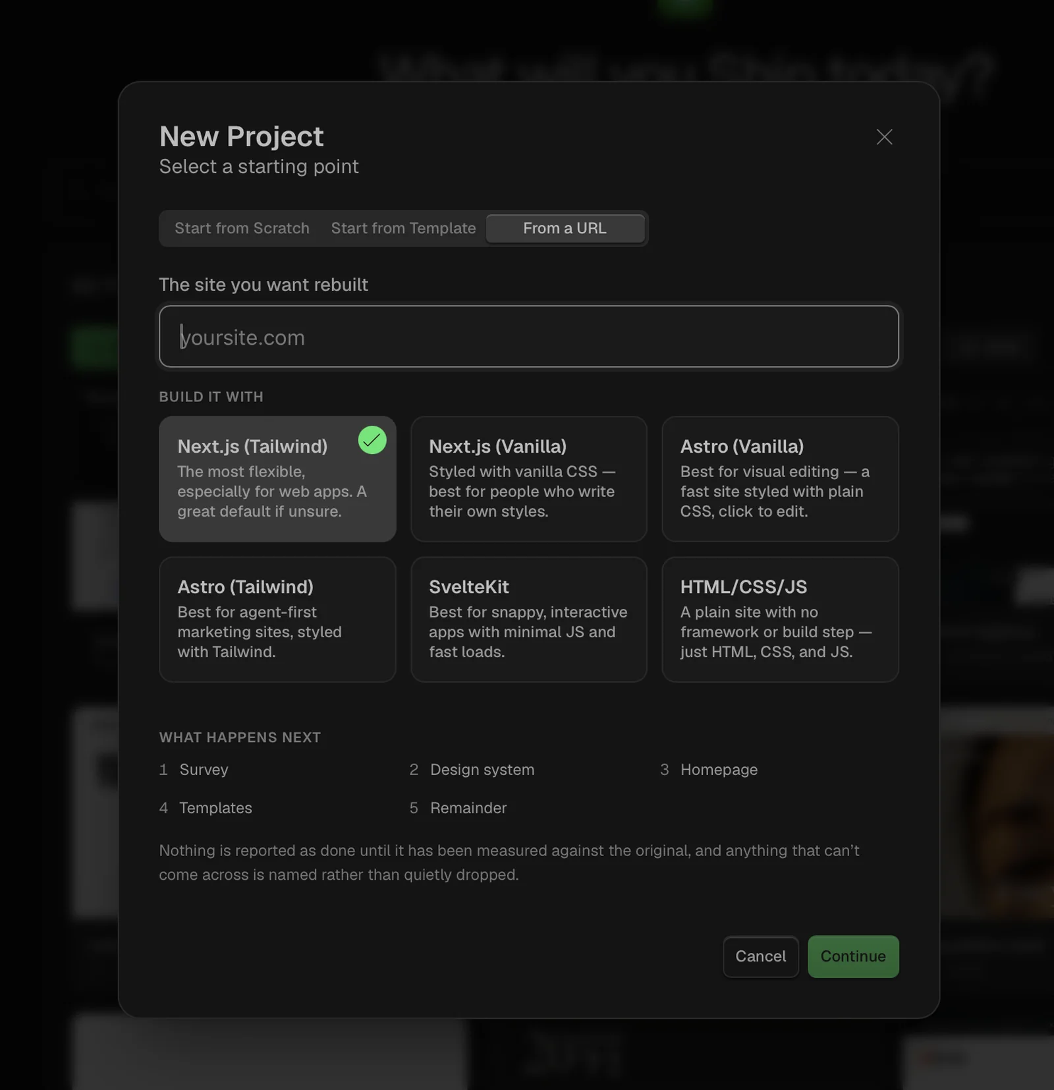Switch to Start from Template tab

pos(403,228)
